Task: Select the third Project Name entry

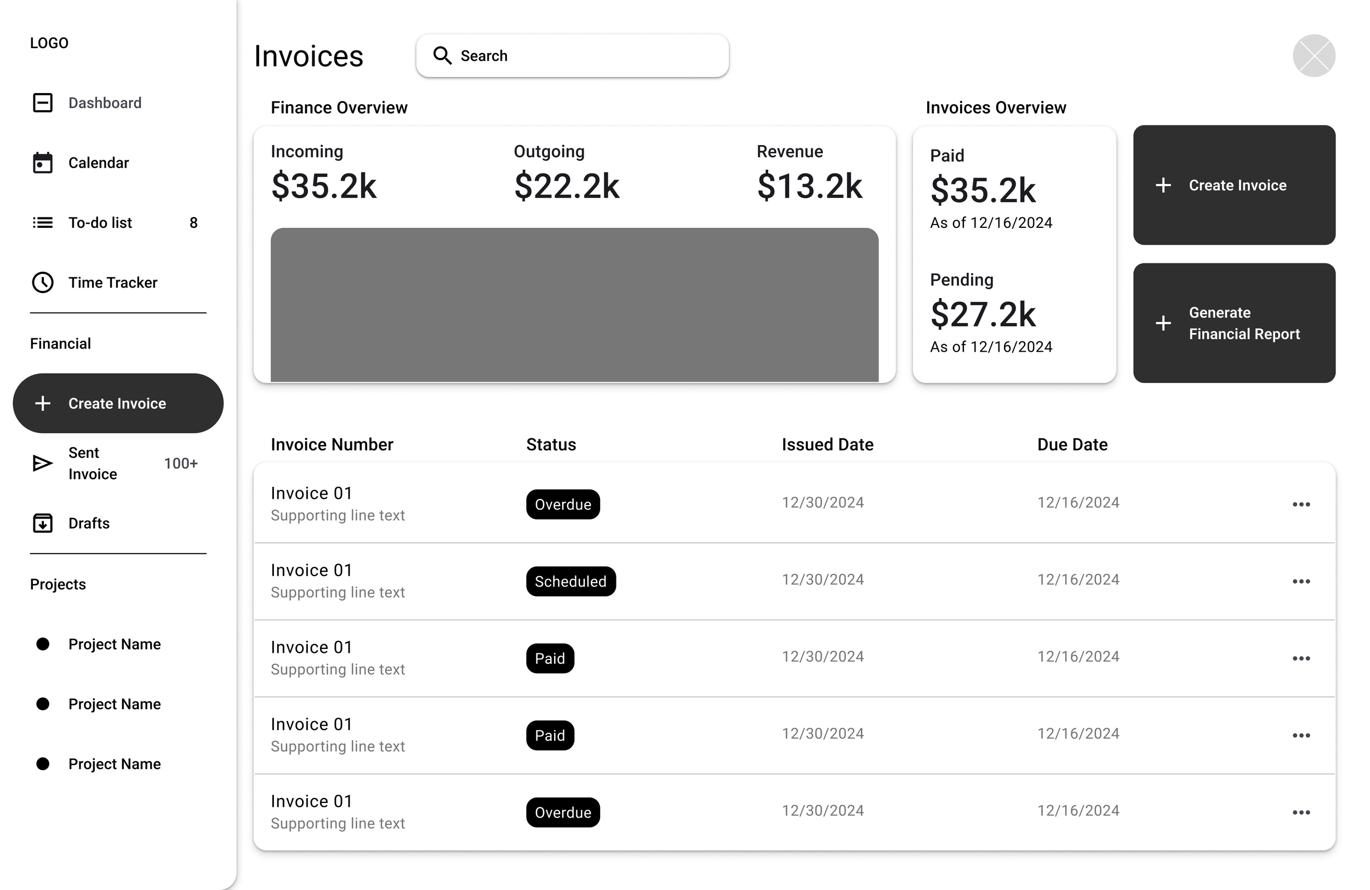Action: click(x=115, y=764)
